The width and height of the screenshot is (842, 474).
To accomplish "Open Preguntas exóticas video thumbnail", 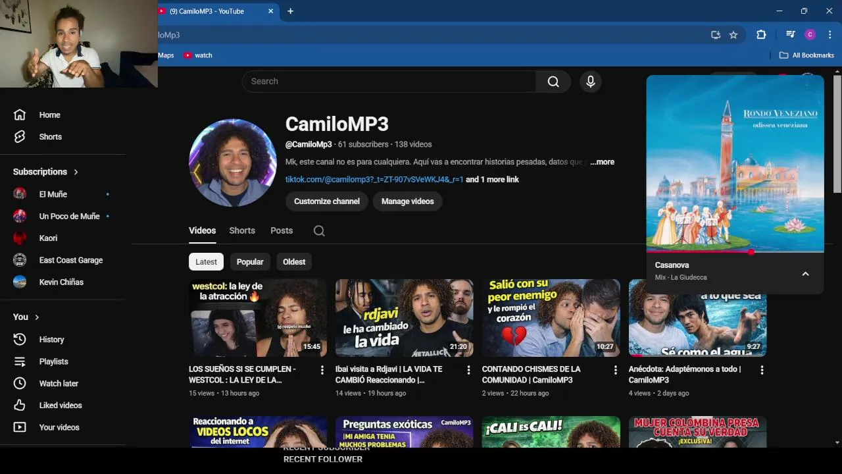I will 405,432.
